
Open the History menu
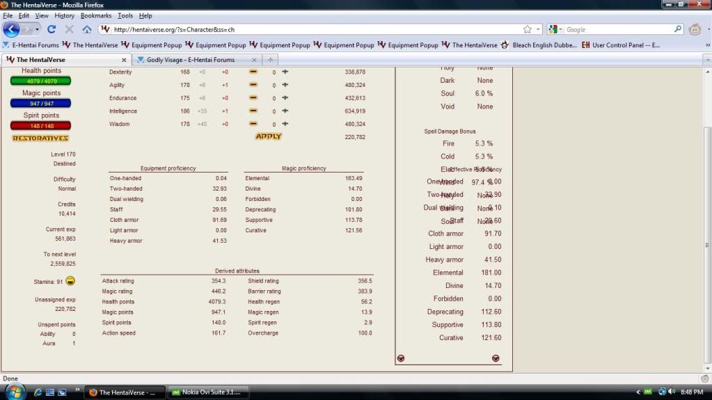pyautogui.click(x=65, y=15)
